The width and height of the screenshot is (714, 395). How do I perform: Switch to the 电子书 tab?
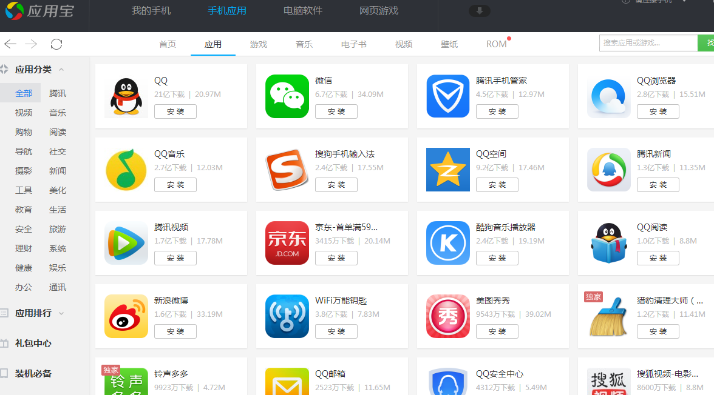pyautogui.click(x=354, y=44)
